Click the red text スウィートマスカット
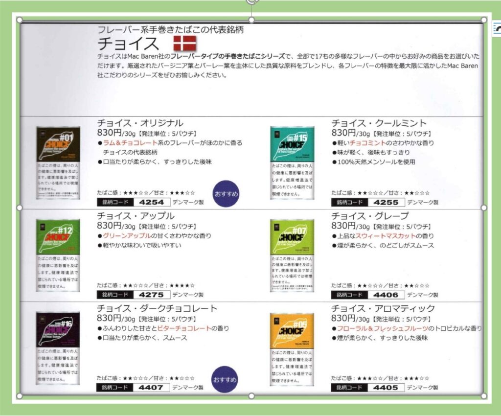The width and height of the screenshot is (501, 416). (386, 236)
